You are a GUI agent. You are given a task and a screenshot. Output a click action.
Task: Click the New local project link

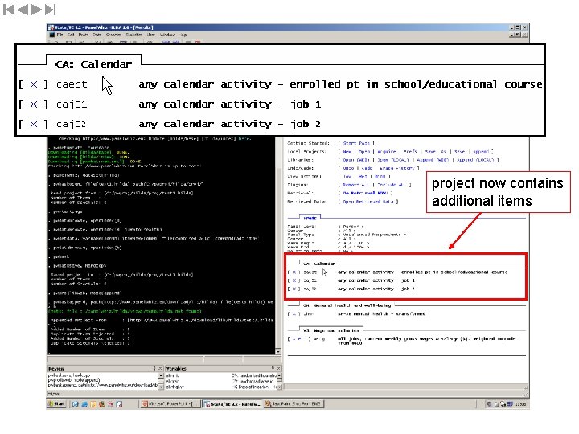pyautogui.click(x=347, y=151)
